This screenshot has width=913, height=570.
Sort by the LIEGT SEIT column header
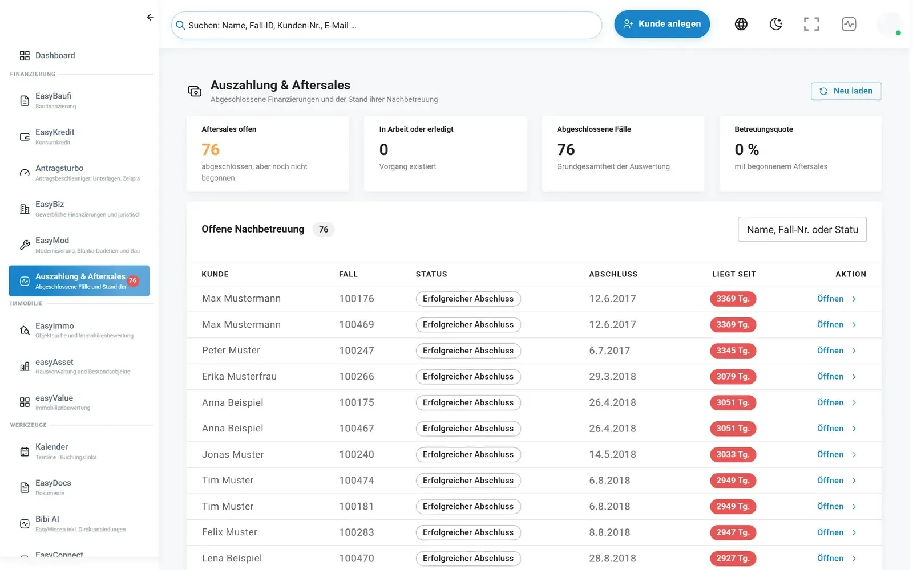(734, 274)
